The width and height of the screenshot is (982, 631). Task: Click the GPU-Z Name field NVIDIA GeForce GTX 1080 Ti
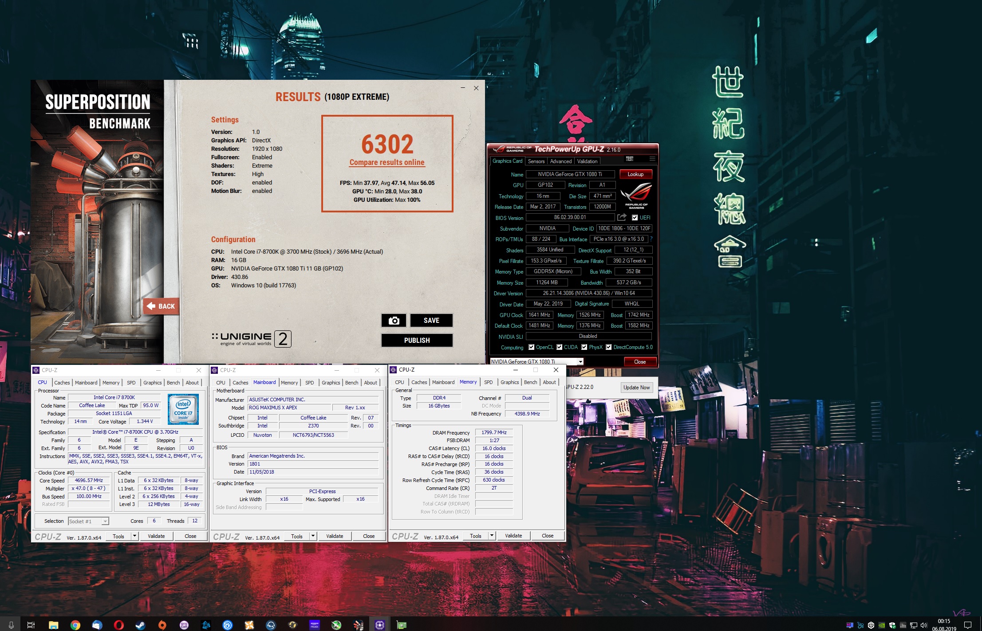coord(570,174)
